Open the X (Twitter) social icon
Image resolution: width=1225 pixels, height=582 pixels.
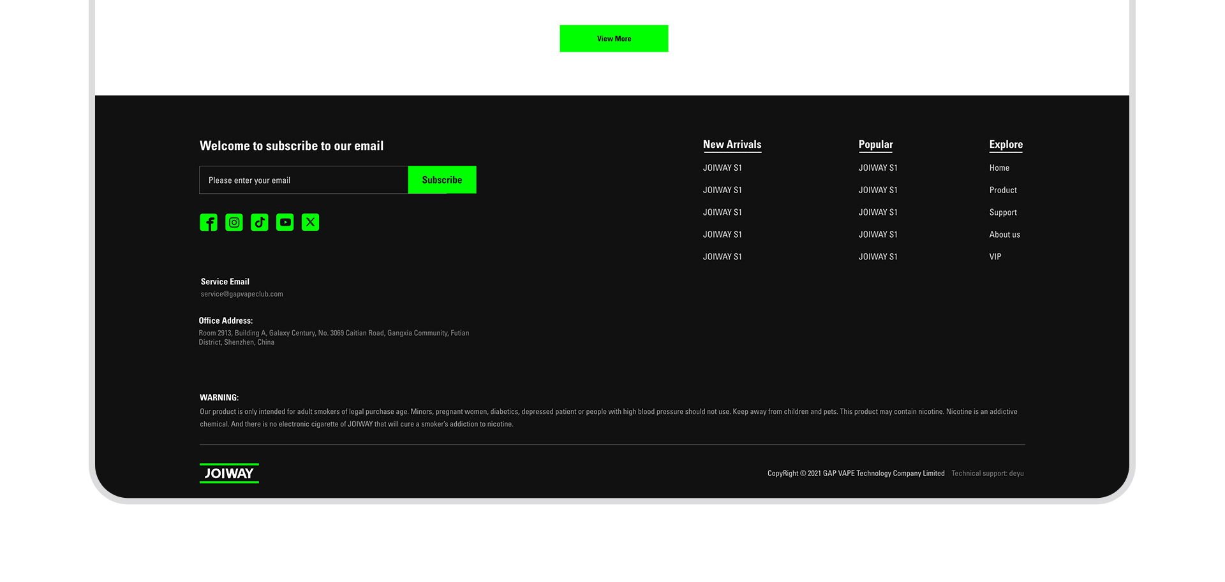(x=311, y=222)
